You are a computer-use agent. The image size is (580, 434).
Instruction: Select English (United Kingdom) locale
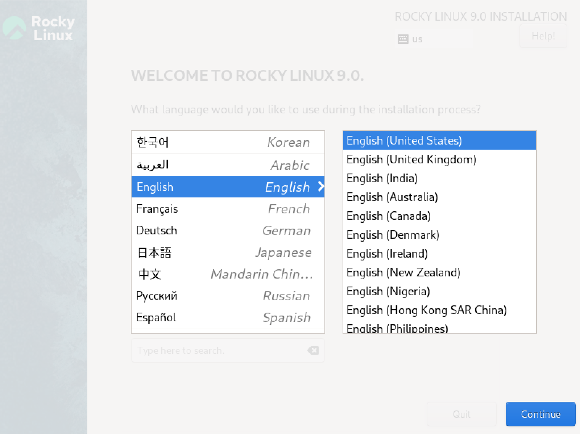pyautogui.click(x=439, y=159)
